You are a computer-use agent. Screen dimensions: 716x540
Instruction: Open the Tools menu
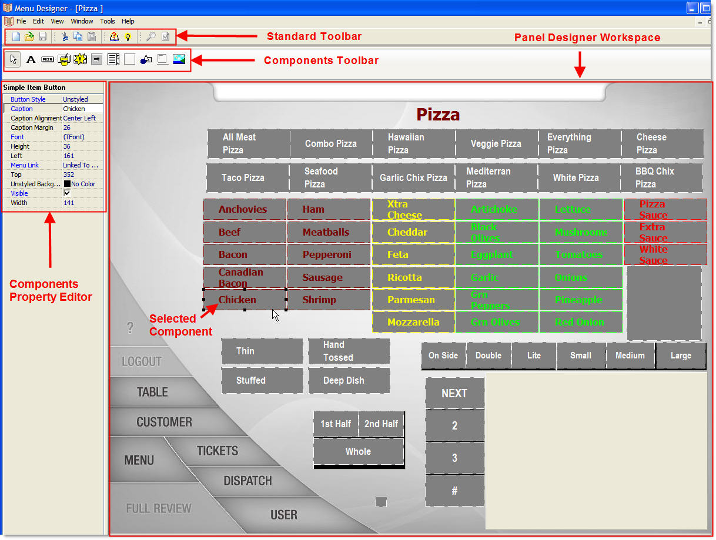point(108,21)
